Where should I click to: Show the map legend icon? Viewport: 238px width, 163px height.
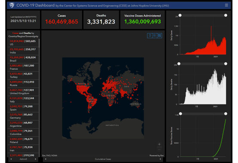[155, 36]
